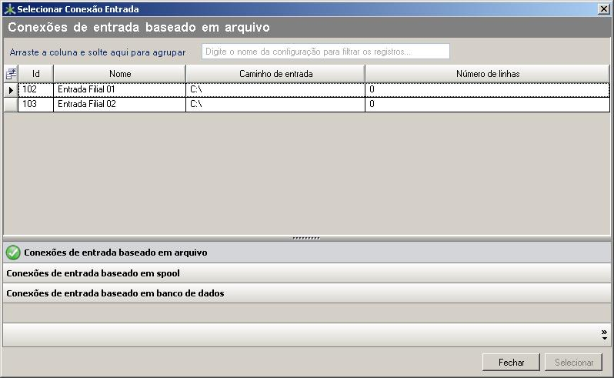
Task: Click the grid column chooser icon
Action: click(11, 74)
